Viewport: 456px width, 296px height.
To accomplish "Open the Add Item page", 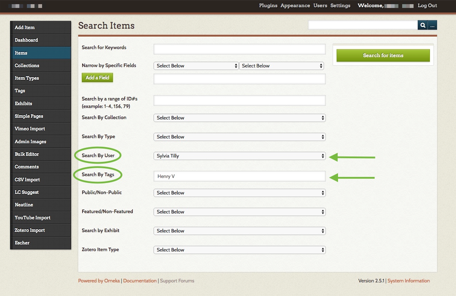I will [x=41, y=27].
